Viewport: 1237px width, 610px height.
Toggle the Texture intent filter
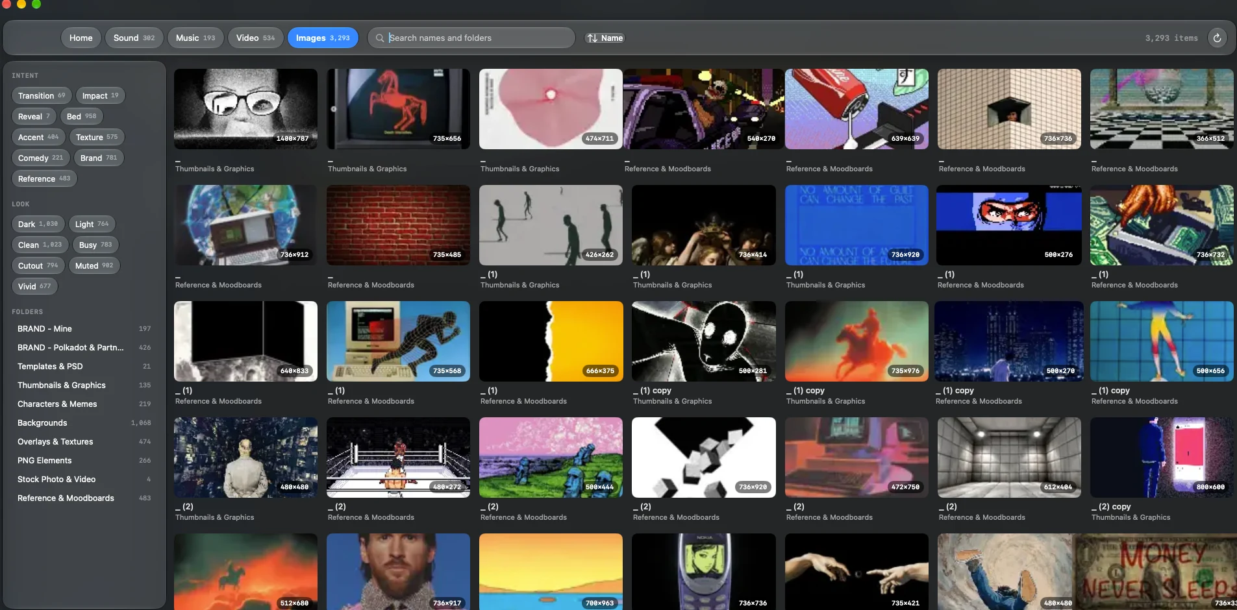click(x=97, y=137)
